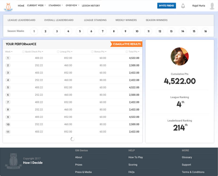Sort by the Week column
Viewport: 218px width, 176px height.
click(x=9, y=52)
